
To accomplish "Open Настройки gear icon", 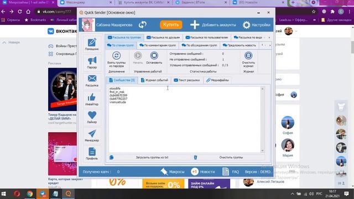I will [246, 25].
